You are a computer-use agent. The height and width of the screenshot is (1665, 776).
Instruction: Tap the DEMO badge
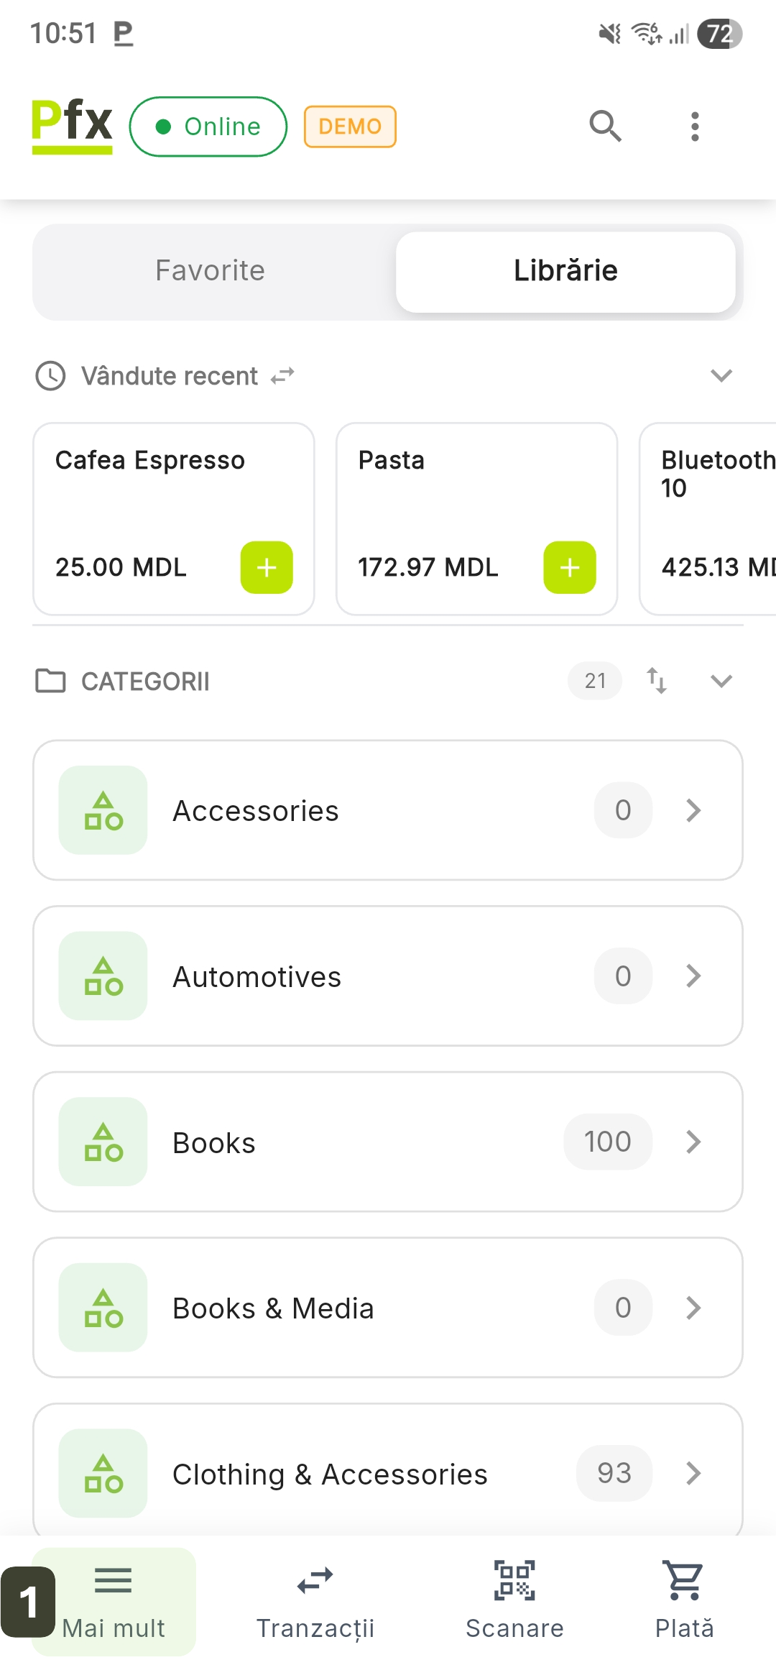click(x=350, y=127)
